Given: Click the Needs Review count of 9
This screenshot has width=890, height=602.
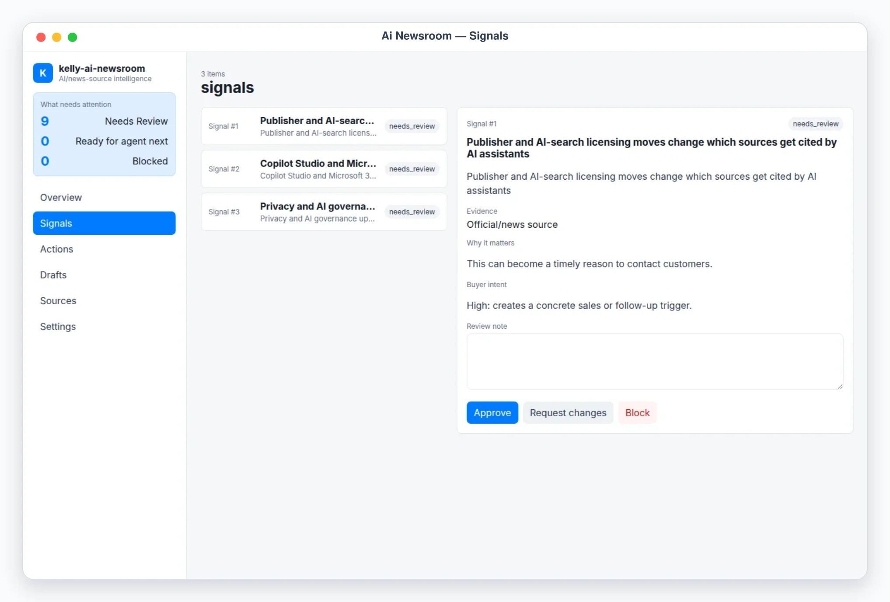Looking at the screenshot, I should click(x=45, y=121).
